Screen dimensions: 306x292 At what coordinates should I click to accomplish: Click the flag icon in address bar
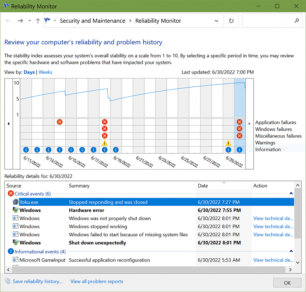[47, 20]
